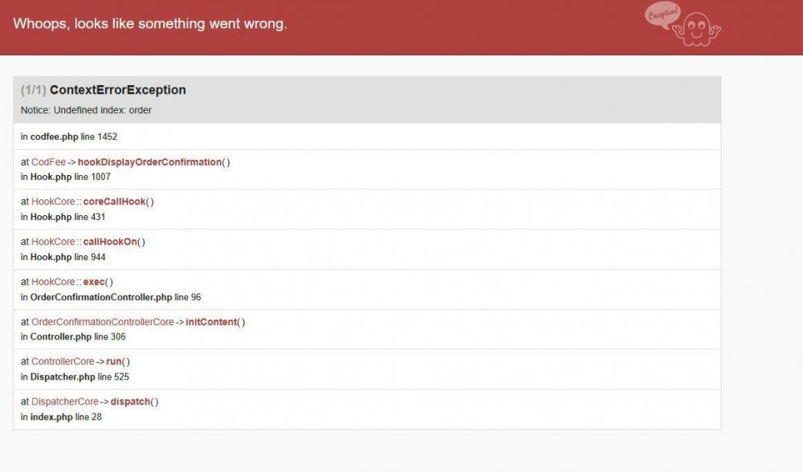Click HookCore in the exec row
The height and width of the screenshot is (472, 803).
coord(53,282)
